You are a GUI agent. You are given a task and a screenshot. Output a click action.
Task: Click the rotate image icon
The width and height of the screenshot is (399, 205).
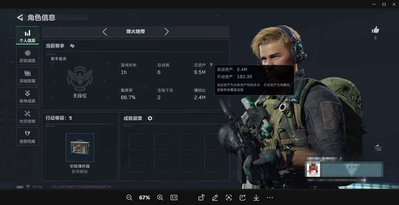201,198
